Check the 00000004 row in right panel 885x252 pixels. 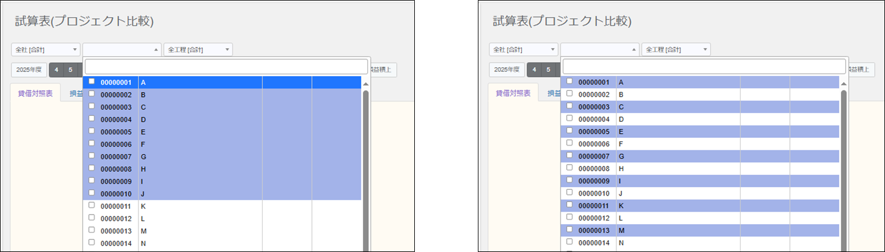[x=569, y=119]
